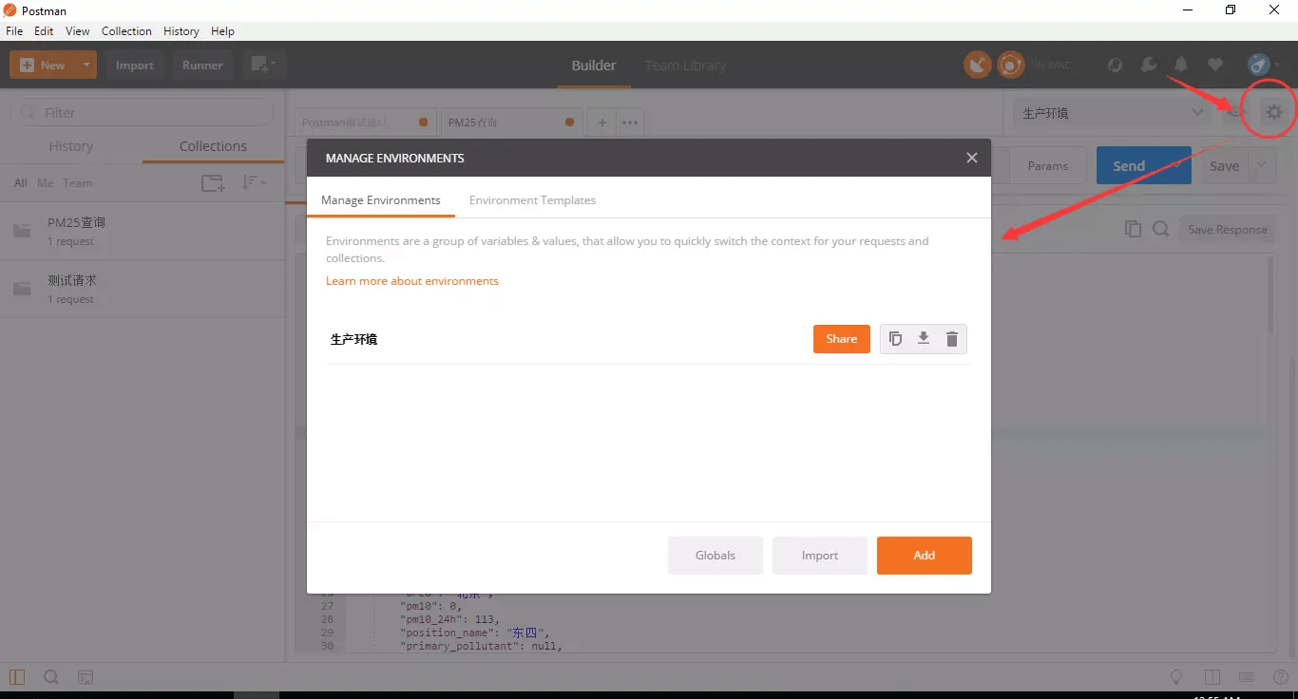Switch sidebar to History tab

[x=71, y=146]
